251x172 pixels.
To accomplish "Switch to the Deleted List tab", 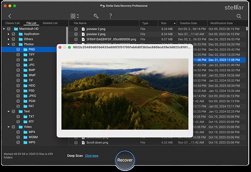I will (x=50, y=23).
